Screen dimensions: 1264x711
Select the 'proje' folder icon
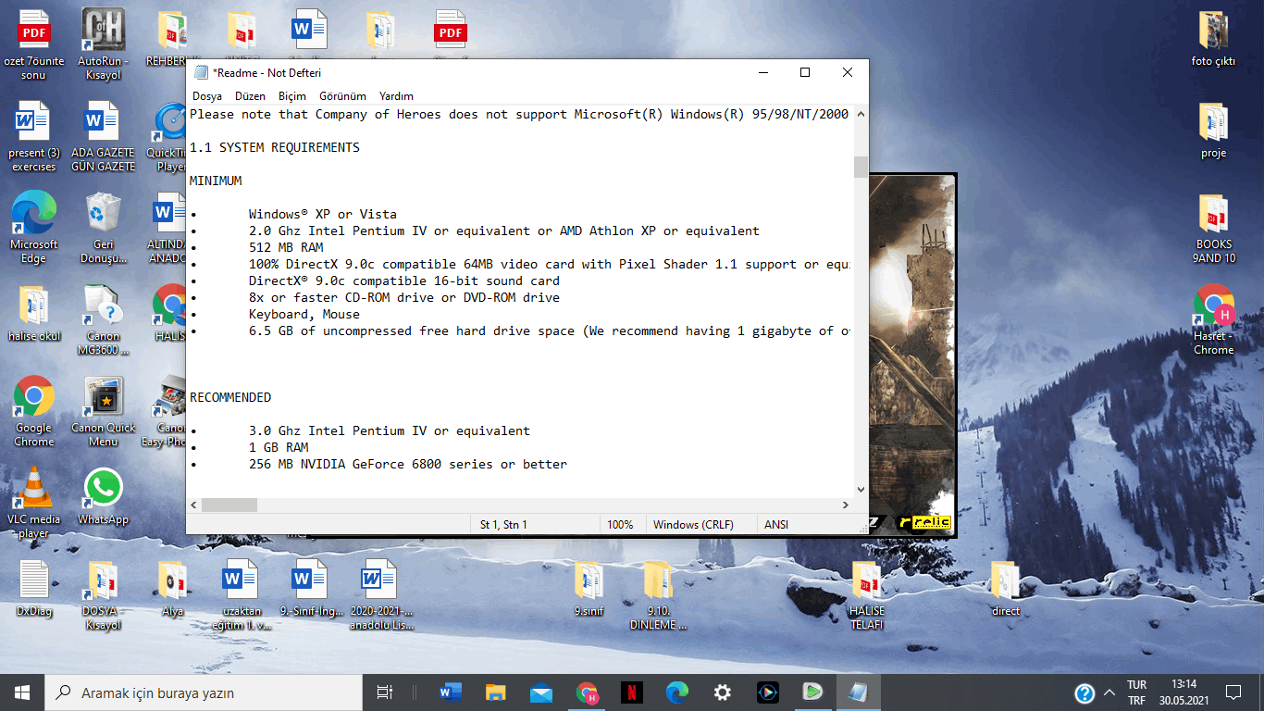[1213, 131]
